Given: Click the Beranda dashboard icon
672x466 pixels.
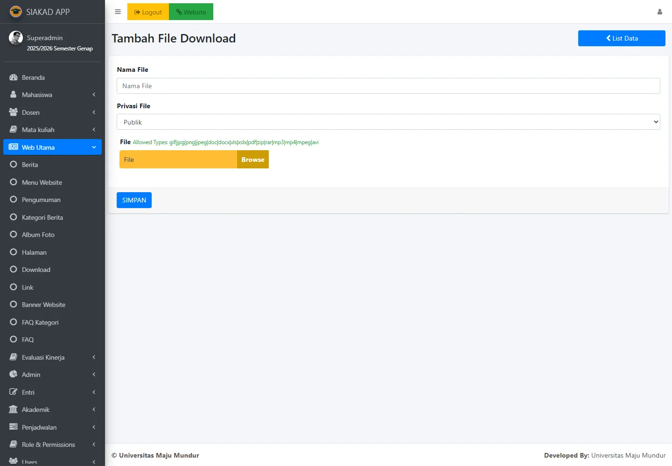Looking at the screenshot, I should pyautogui.click(x=14, y=77).
